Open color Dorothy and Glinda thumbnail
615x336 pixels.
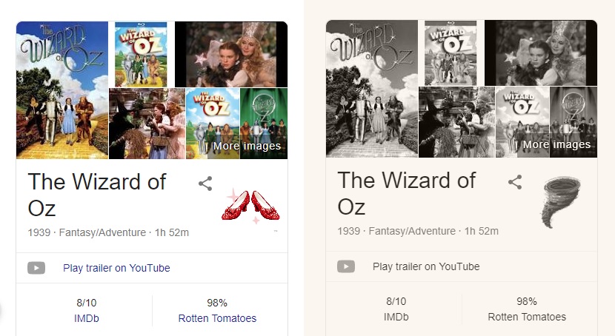click(230, 54)
